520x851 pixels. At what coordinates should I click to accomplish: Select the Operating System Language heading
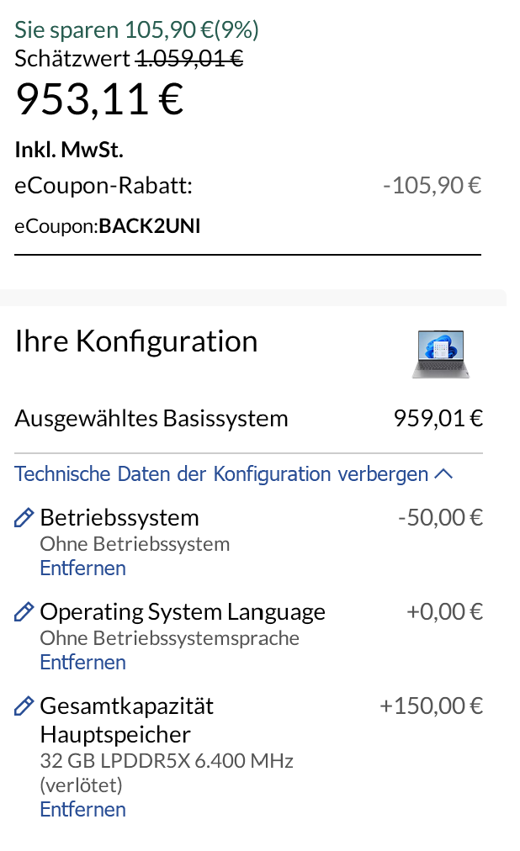183,611
